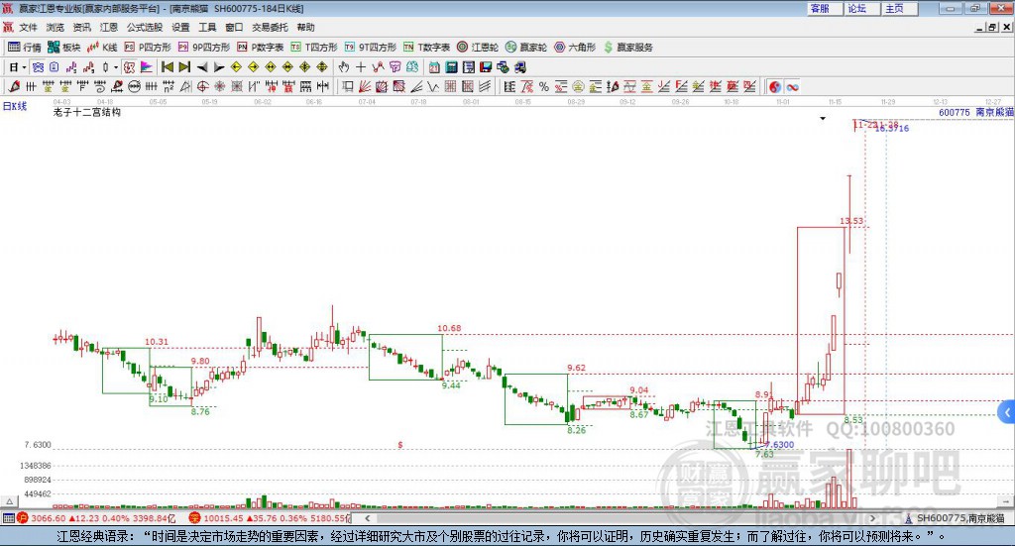Open the 帮助 menu
This screenshot has height=546, width=1015.
tap(305, 27)
